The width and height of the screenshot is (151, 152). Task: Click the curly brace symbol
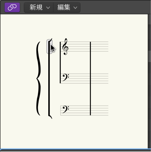tap(39, 78)
